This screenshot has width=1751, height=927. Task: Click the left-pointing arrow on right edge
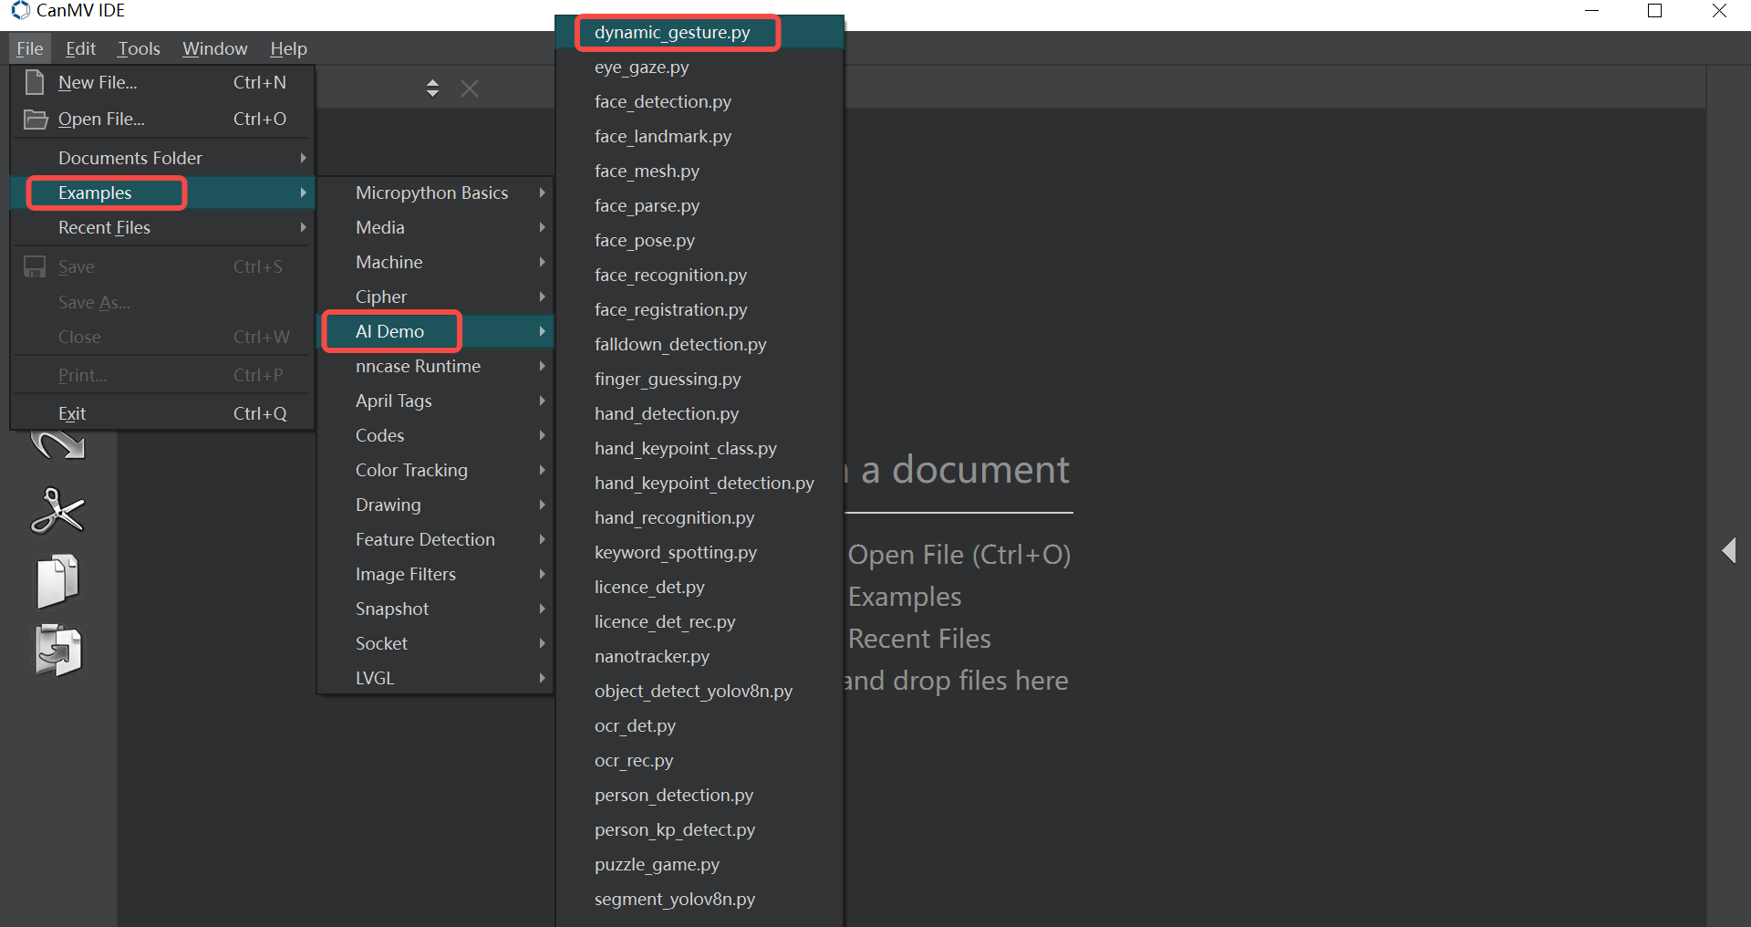coord(1728,550)
